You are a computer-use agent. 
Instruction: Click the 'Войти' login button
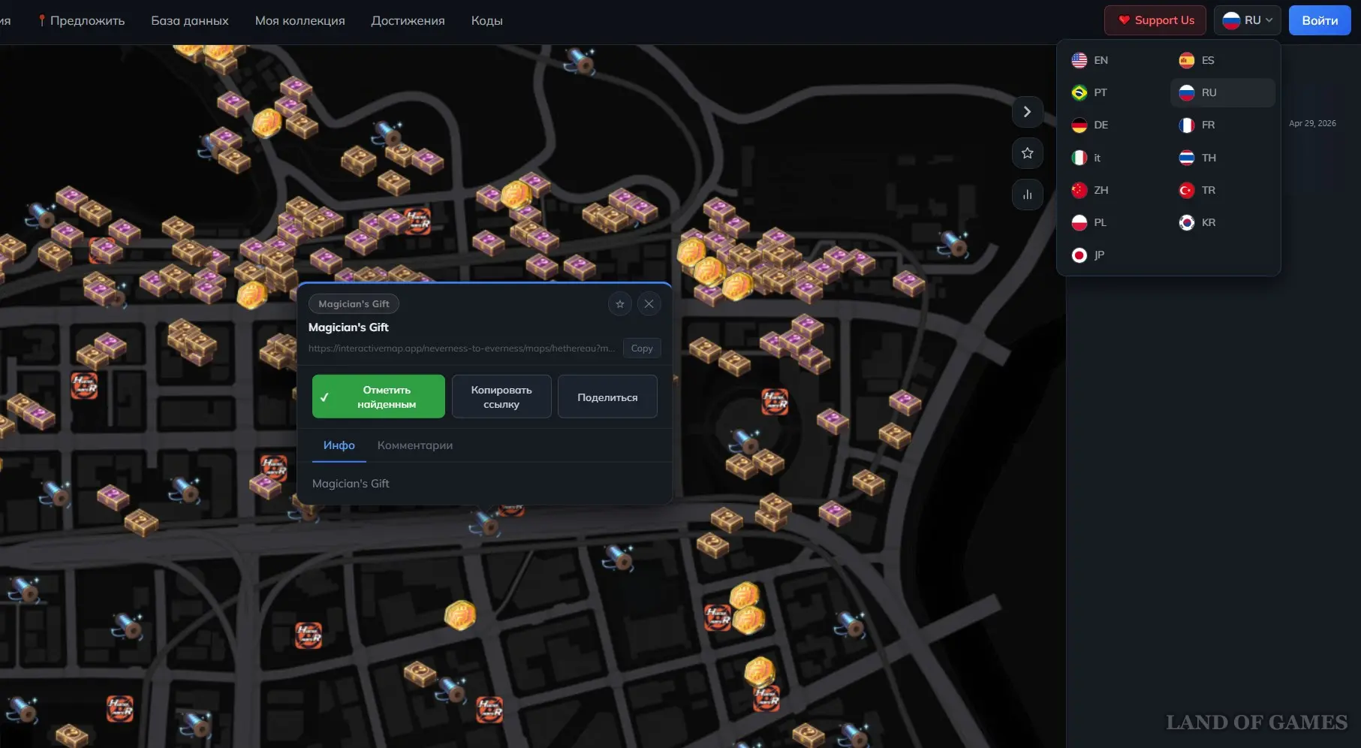pos(1319,20)
